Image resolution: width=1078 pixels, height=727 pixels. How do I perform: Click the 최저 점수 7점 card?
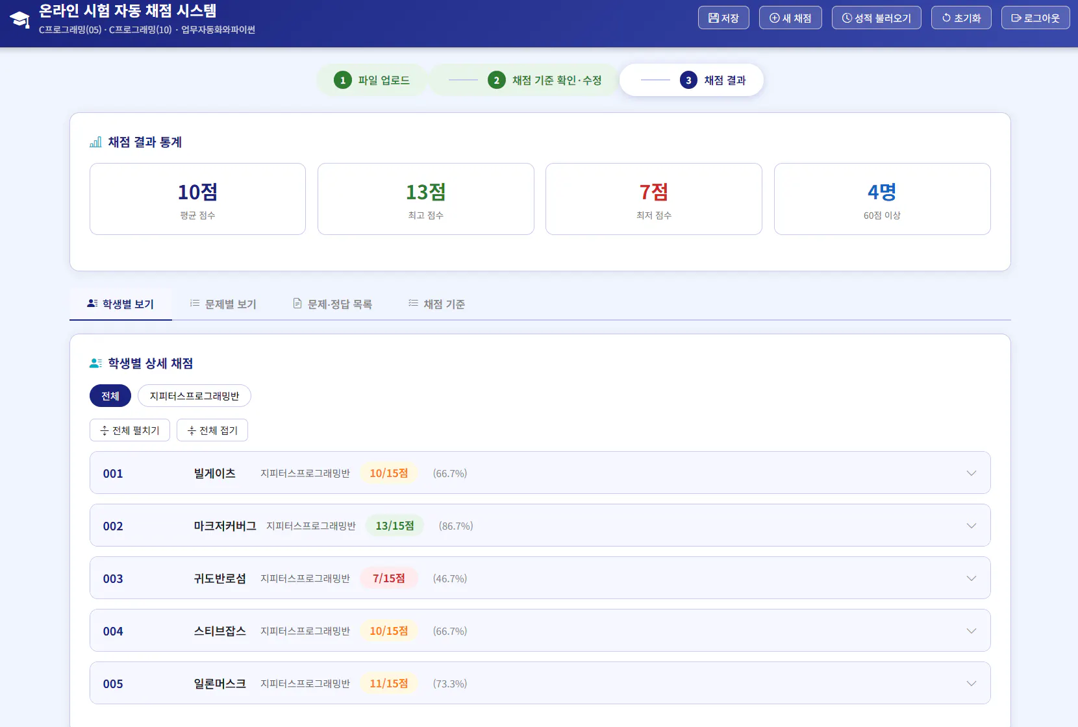654,199
